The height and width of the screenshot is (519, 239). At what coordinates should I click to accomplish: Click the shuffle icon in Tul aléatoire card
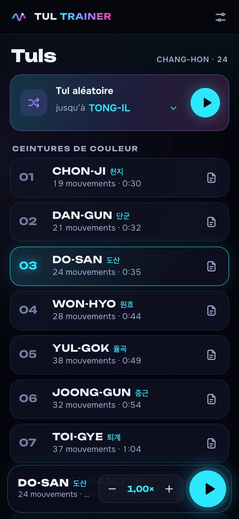pyautogui.click(x=34, y=103)
